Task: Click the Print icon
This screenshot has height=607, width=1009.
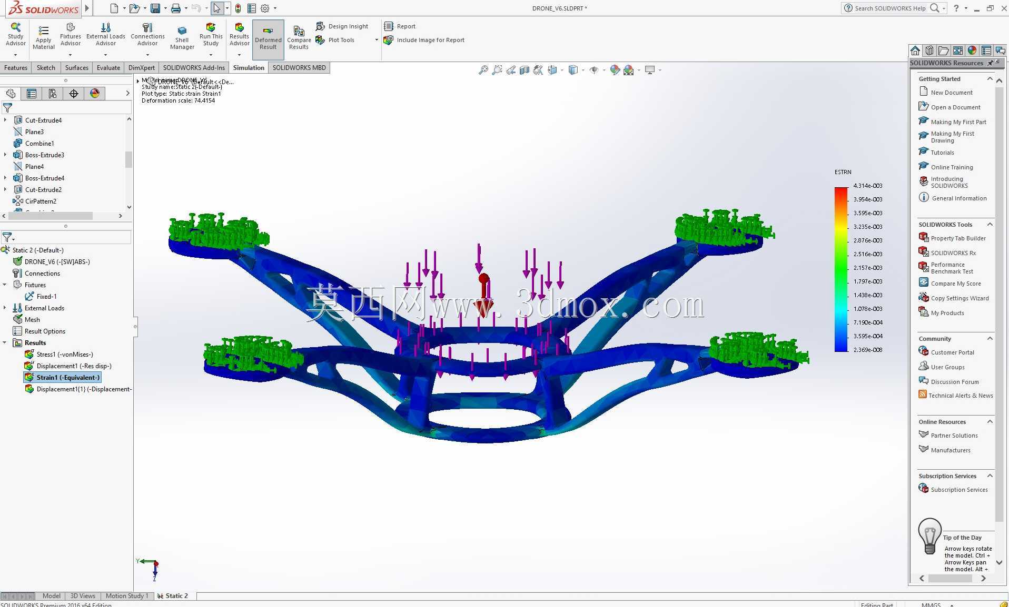Action: pos(176,8)
